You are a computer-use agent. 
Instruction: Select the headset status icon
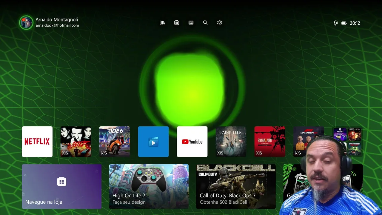click(336, 23)
